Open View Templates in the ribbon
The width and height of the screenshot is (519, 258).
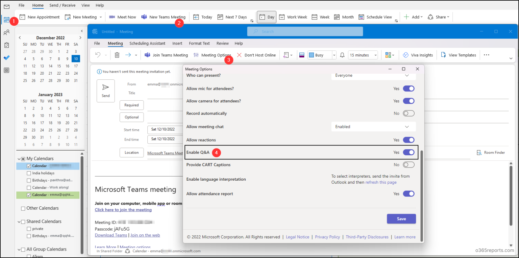tap(458, 55)
